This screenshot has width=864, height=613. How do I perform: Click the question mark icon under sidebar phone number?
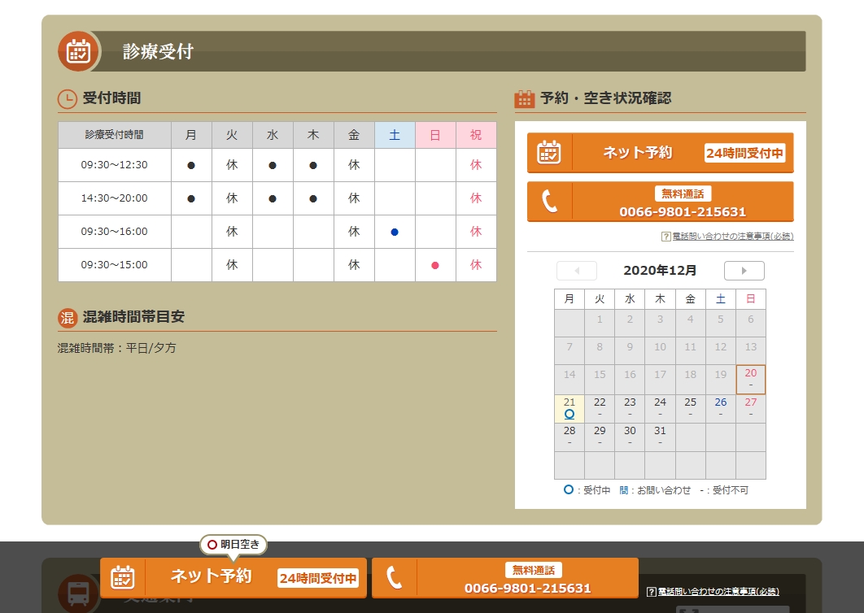pos(665,237)
